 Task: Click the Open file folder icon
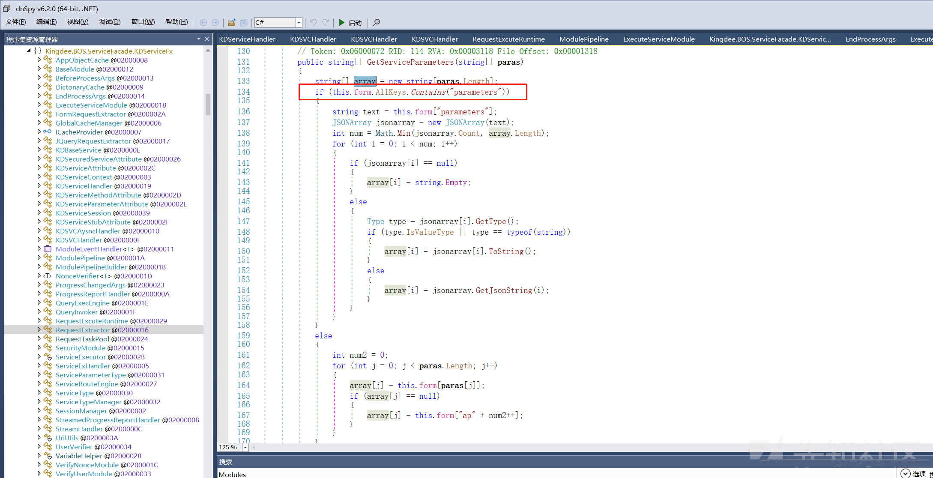point(231,22)
